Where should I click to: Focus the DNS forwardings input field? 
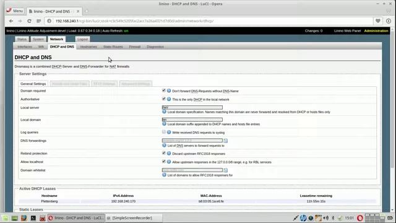192,141
